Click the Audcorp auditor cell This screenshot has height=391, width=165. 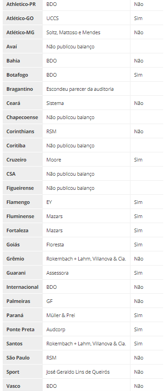click(86, 330)
